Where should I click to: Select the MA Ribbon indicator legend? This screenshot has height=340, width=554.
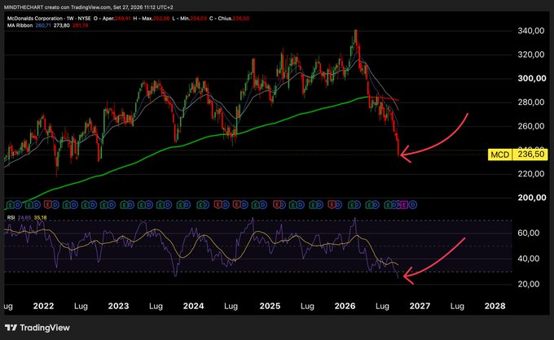point(20,25)
